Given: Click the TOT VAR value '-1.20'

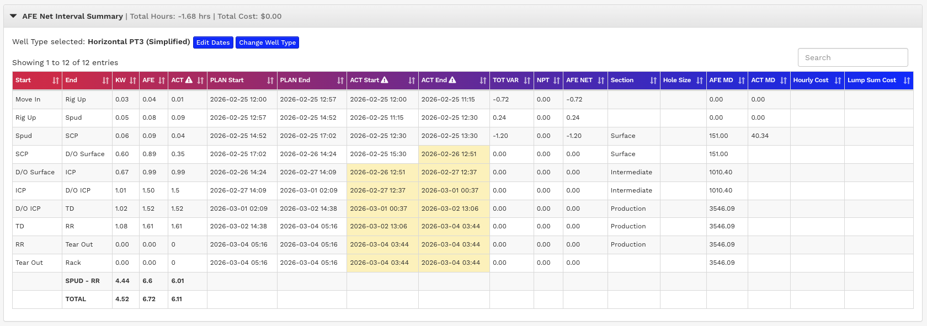Looking at the screenshot, I should point(500,136).
